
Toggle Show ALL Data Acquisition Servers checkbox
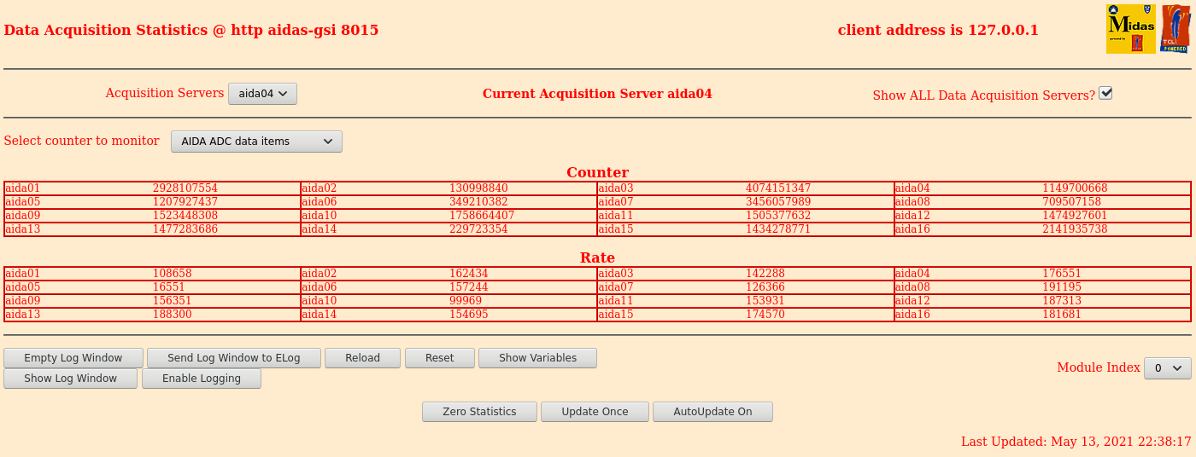click(x=1105, y=93)
